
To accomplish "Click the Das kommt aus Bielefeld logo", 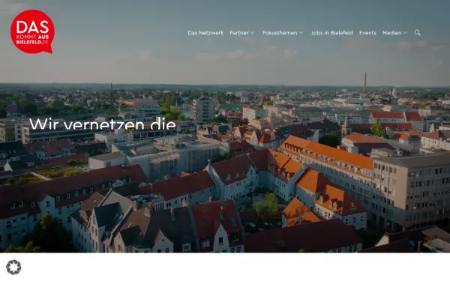I will [x=32, y=31].
